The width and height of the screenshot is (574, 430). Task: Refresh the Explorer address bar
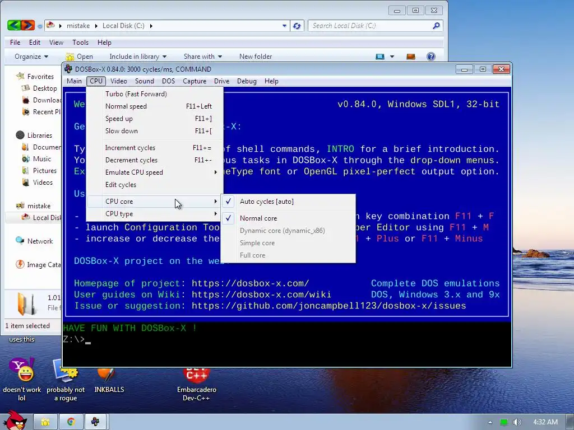coord(297,26)
